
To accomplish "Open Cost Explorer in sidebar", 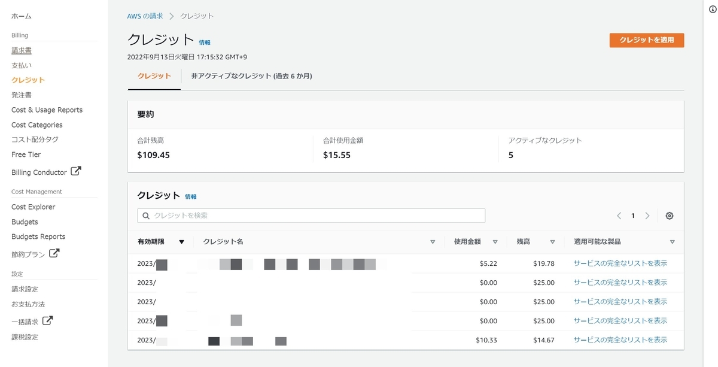I will click(x=33, y=207).
